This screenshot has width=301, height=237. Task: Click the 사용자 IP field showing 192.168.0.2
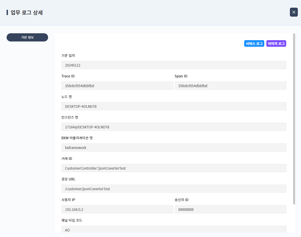(x=117, y=209)
